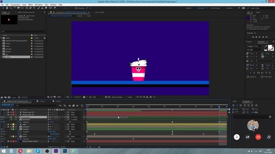Open the Animation menu

coord(39,5)
